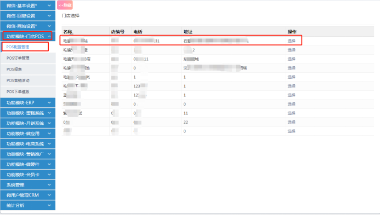Screen dimensions: 380x215
Task: Open POS配置管理 submenu item
Action: pos(18,47)
